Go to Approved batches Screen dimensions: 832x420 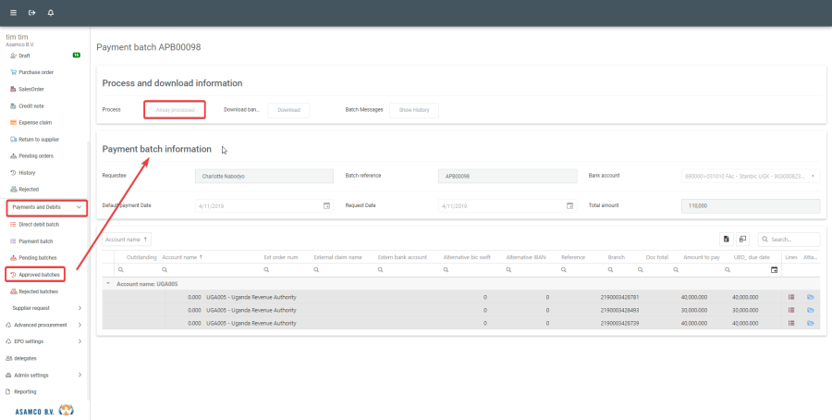click(x=39, y=275)
